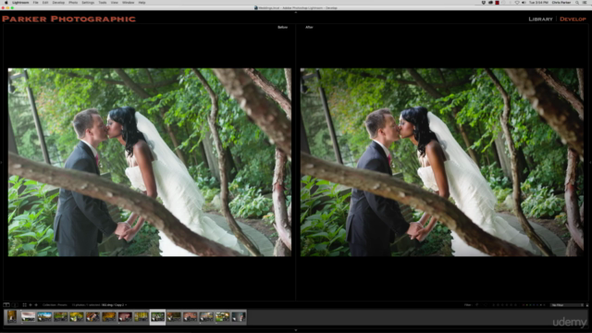The width and height of the screenshot is (592, 333).
Task: Collapse the filmstrip with bottom arrow
Action: pyautogui.click(x=296, y=330)
